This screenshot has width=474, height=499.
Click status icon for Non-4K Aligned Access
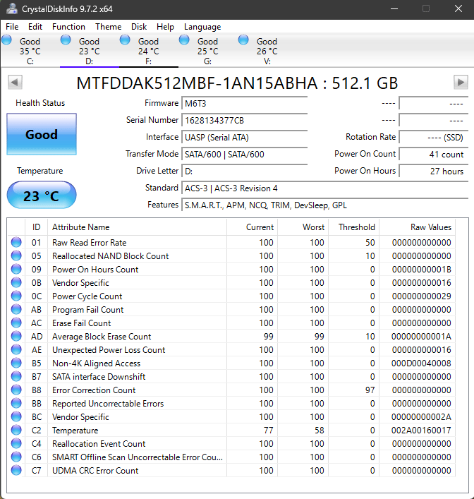click(16, 363)
